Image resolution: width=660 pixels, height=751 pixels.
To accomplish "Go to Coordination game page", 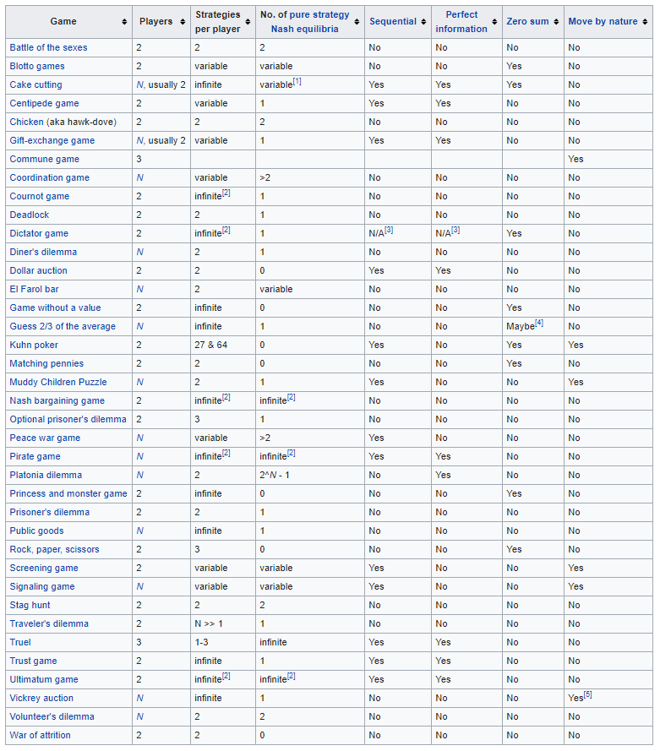I will pyautogui.click(x=49, y=177).
